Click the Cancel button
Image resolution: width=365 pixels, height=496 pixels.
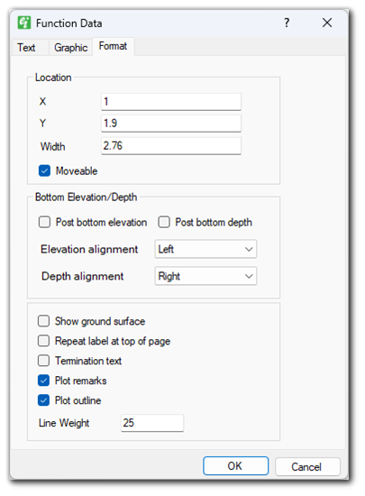click(307, 466)
